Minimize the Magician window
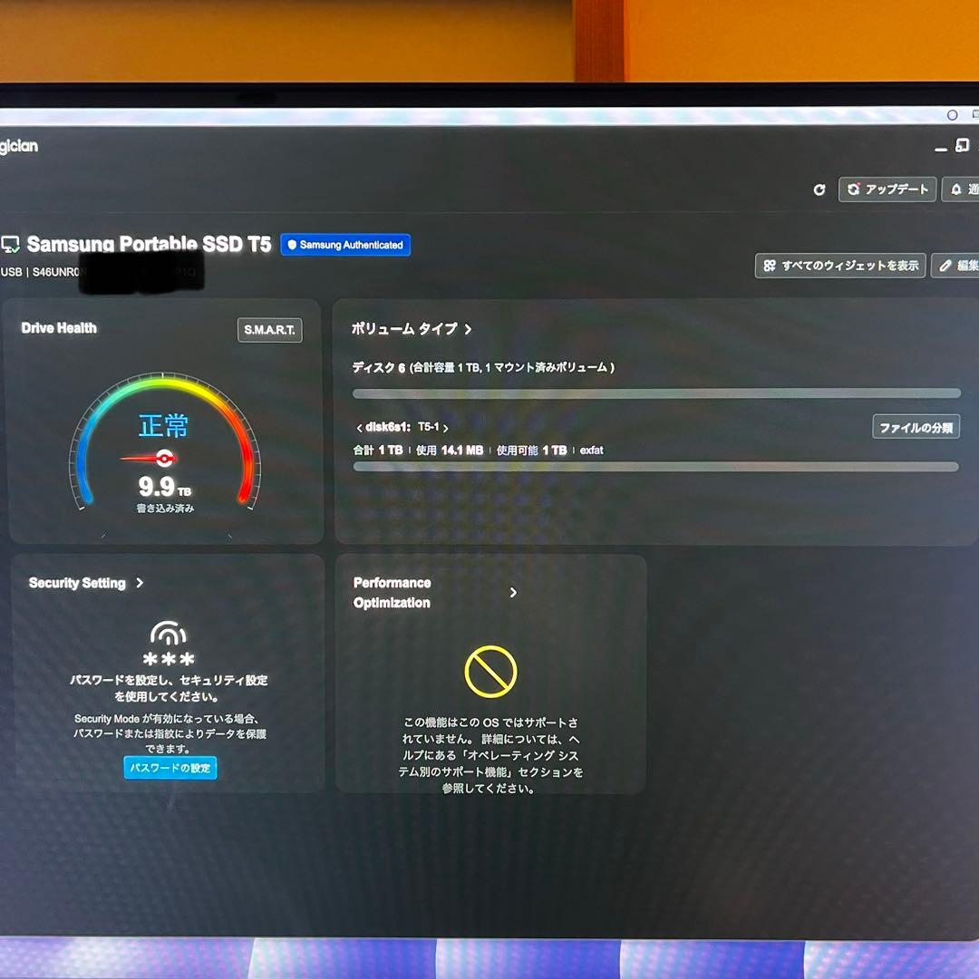Image resolution: width=979 pixels, height=979 pixels. coord(941,150)
